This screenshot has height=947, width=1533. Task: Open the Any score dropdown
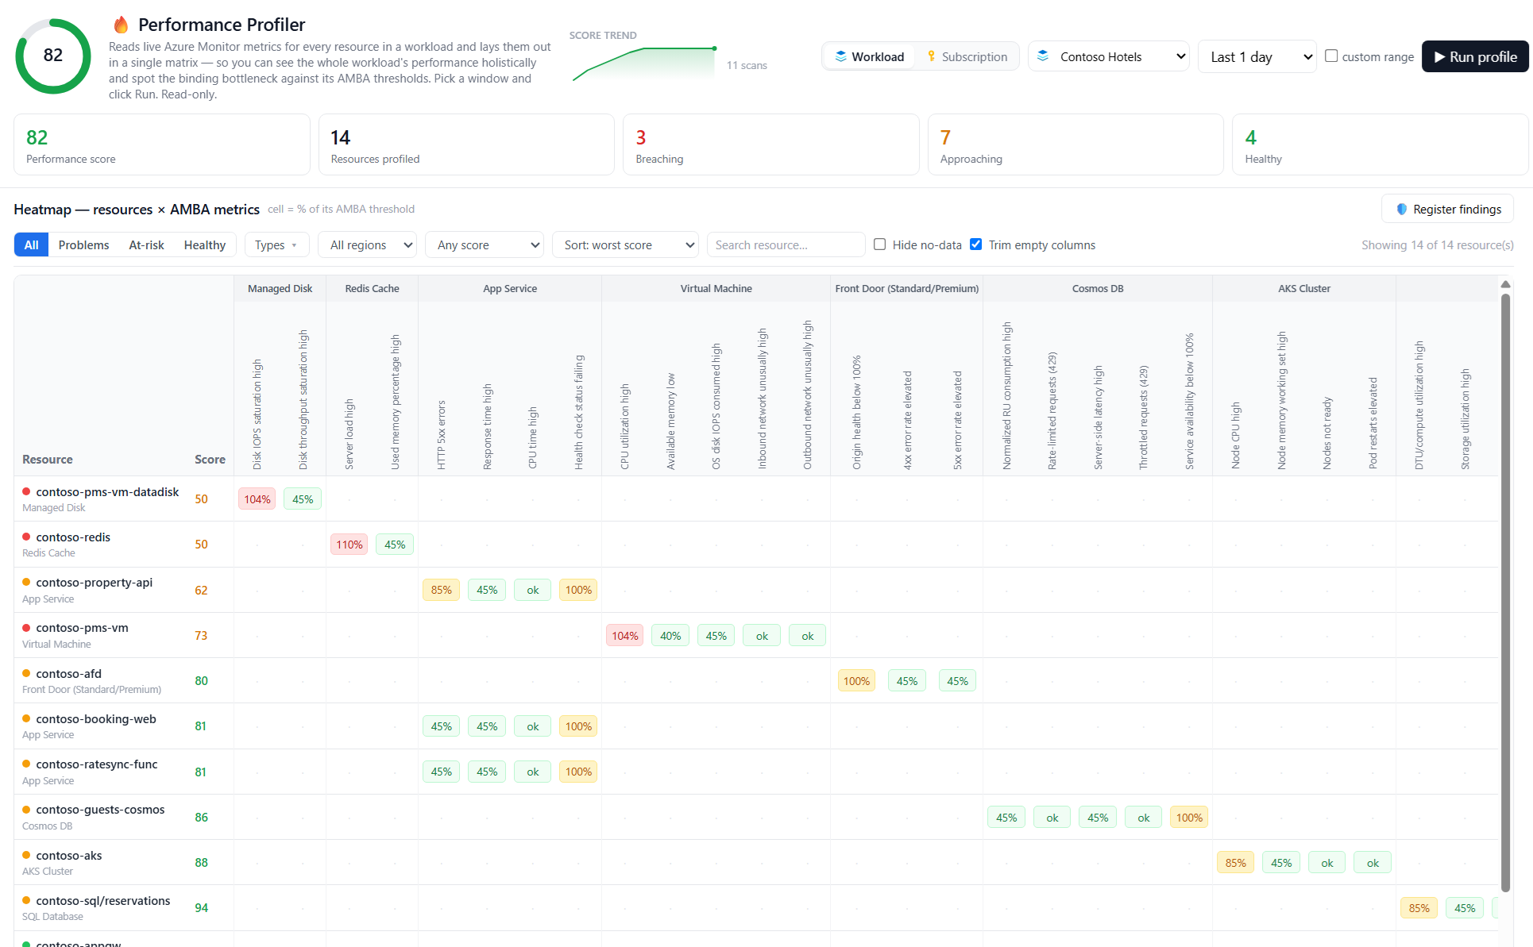point(485,244)
